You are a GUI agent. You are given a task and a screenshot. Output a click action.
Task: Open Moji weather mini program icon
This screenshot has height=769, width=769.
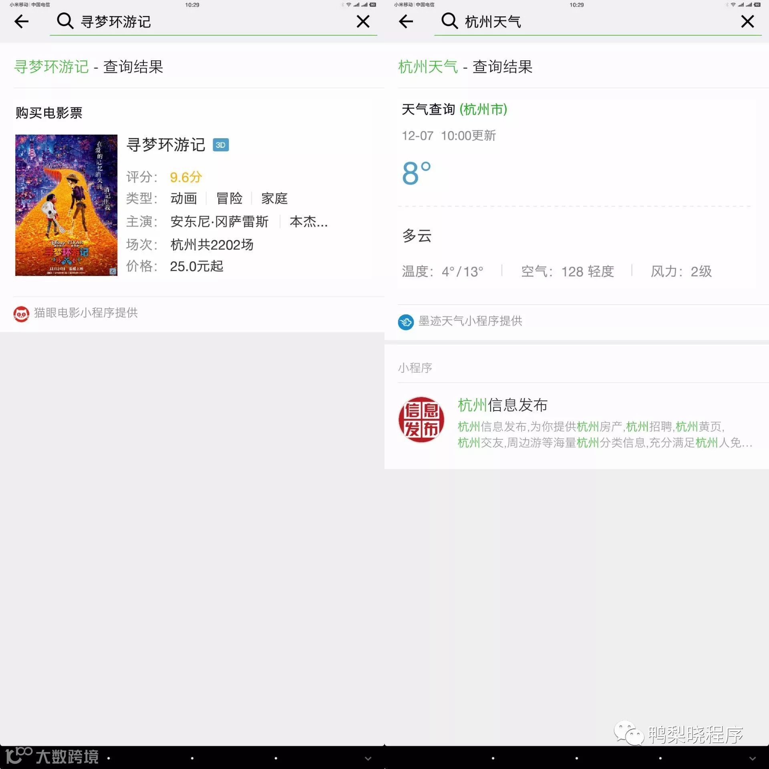pos(406,322)
